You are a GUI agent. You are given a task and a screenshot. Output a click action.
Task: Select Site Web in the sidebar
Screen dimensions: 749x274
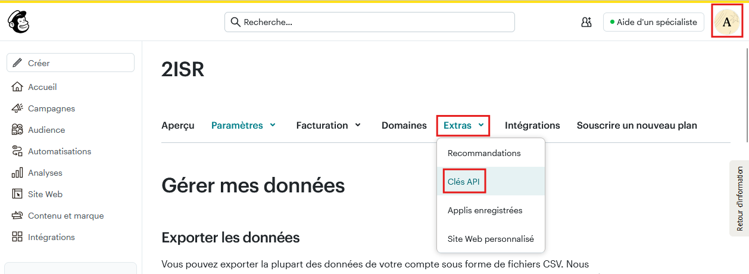[45, 194]
